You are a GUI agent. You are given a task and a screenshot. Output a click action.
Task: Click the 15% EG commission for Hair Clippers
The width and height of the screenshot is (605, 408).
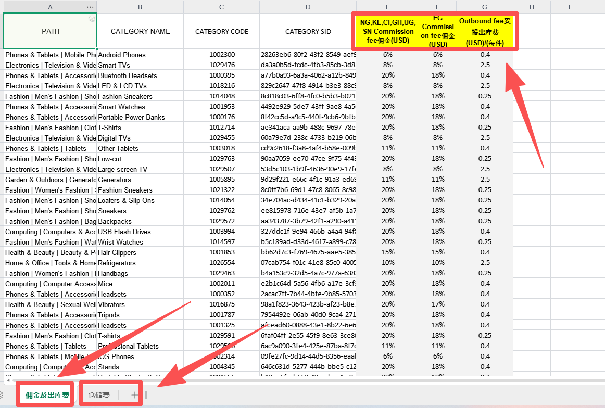point(437,252)
